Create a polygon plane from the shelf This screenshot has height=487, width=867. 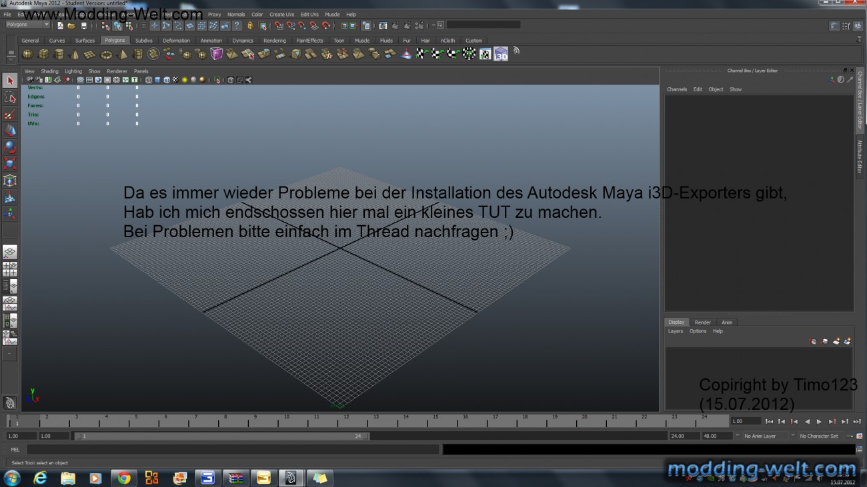(x=90, y=54)
